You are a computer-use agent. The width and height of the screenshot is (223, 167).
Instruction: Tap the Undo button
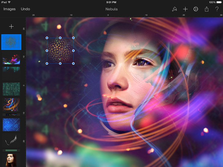tap(25, 9)
